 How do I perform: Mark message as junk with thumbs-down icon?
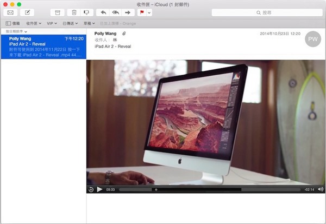pyautogui.click(x=87, y=12)
